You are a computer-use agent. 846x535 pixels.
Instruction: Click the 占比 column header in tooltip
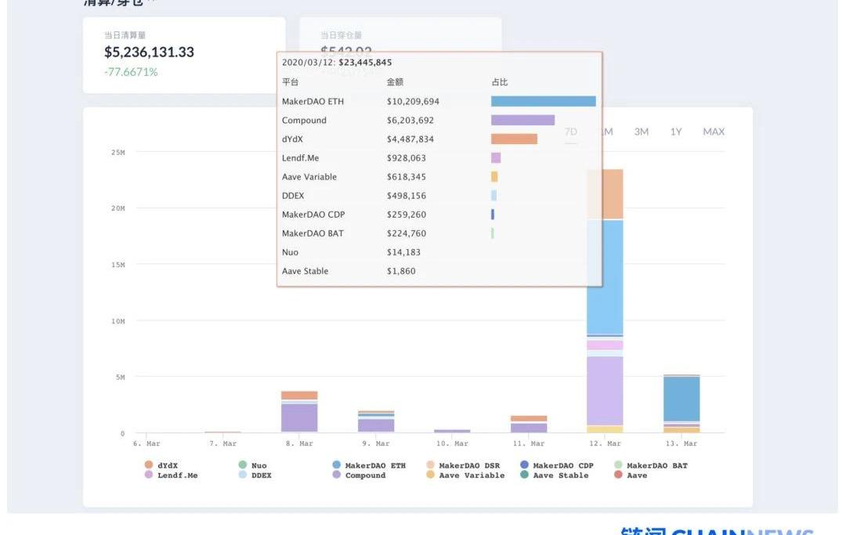tap(500, 82)
